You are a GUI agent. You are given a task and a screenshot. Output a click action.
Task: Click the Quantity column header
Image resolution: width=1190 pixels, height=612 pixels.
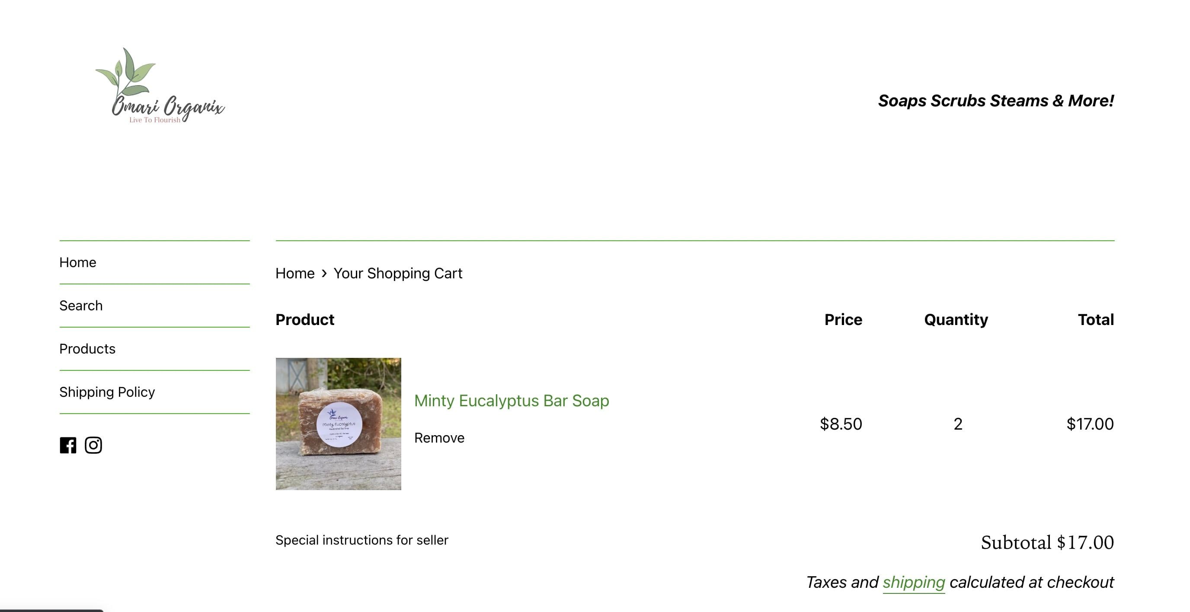(956, 320)
